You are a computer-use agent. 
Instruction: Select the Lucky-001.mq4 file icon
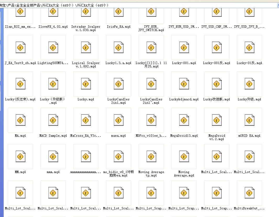coord(184,47)
